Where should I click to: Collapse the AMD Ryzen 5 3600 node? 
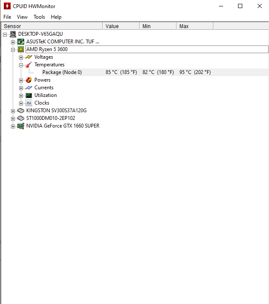point(13,50)
